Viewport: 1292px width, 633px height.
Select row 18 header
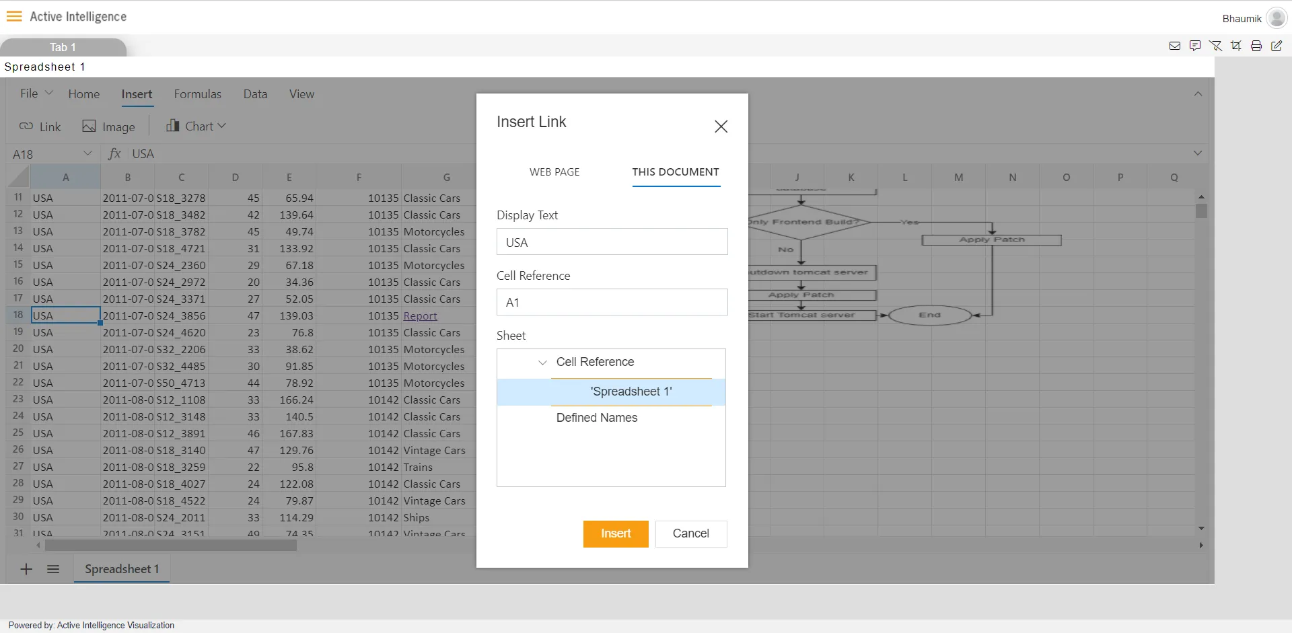tap(18, 315)
